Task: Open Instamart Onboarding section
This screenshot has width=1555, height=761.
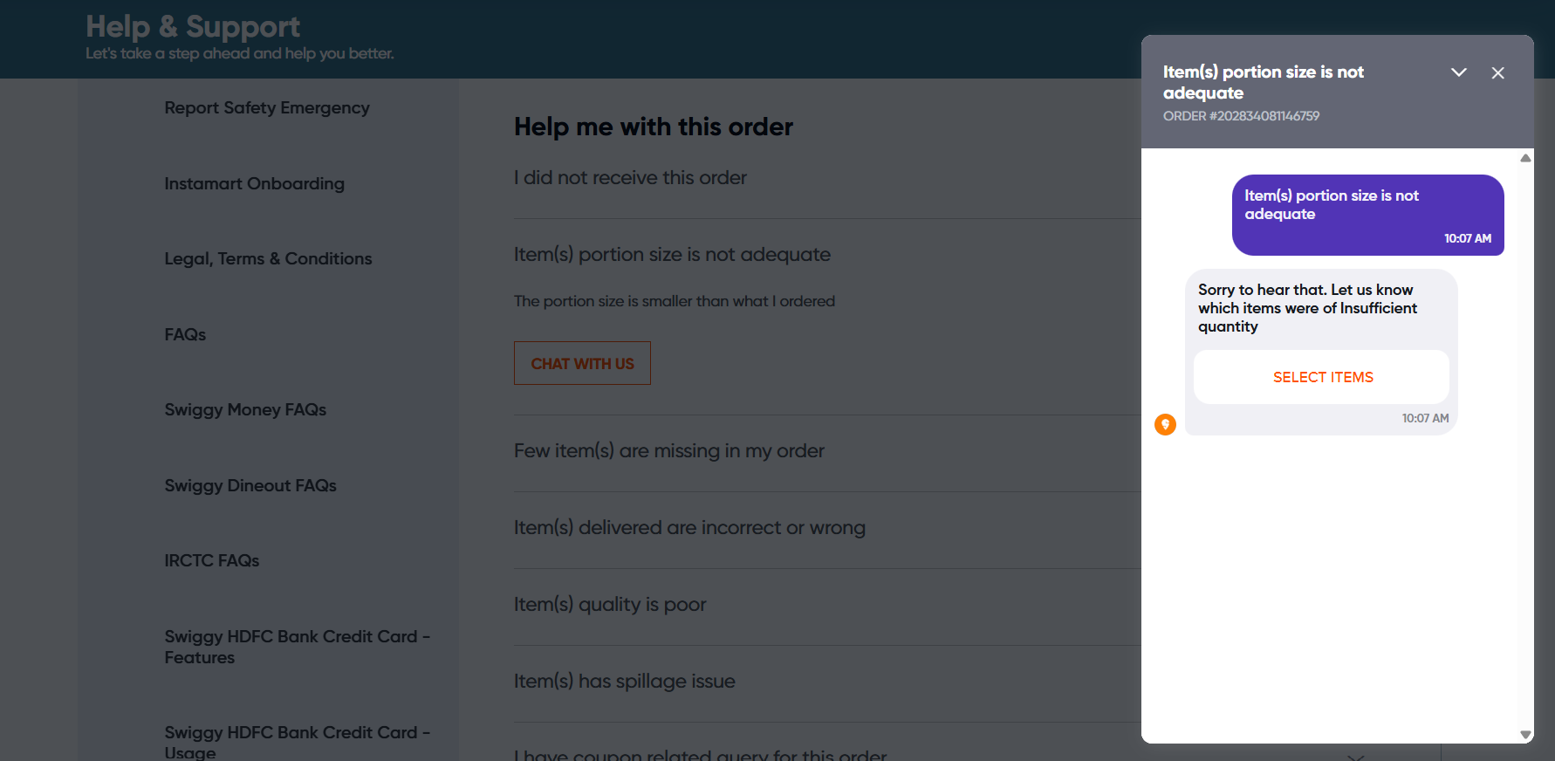Action: (254, 184)
